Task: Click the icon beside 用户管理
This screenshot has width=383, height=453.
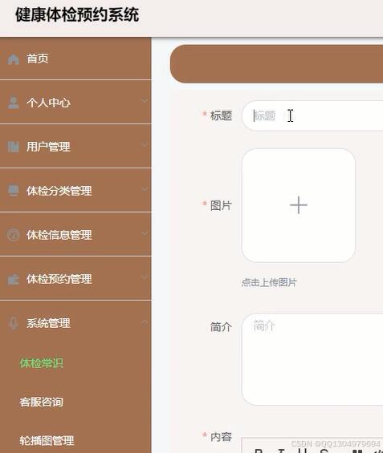Action: pyautogui.click(x=14, y=147)
